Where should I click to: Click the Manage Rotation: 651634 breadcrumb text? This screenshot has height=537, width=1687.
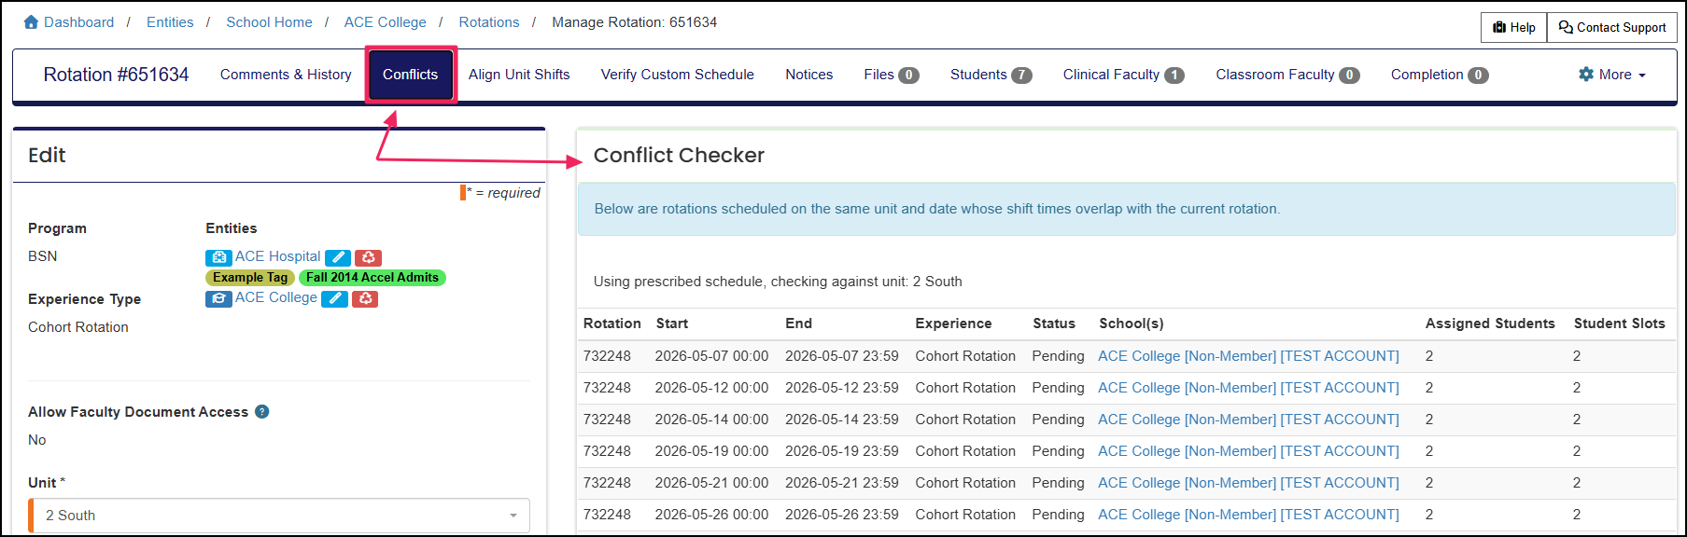[635, 22]
